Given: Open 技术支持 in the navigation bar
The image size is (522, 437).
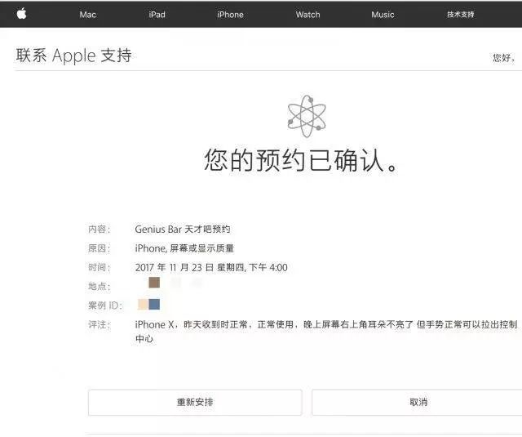Looking at the screenshot, I should (460, 15).
